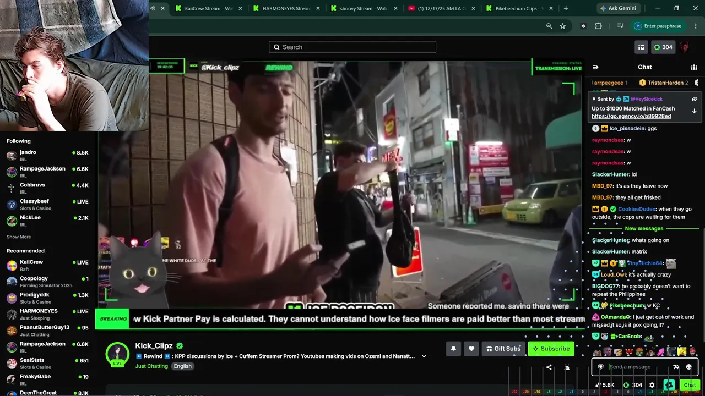Click the green Chat send button
This screenshot has height=396, width=705.
click(x=690, y=385)
